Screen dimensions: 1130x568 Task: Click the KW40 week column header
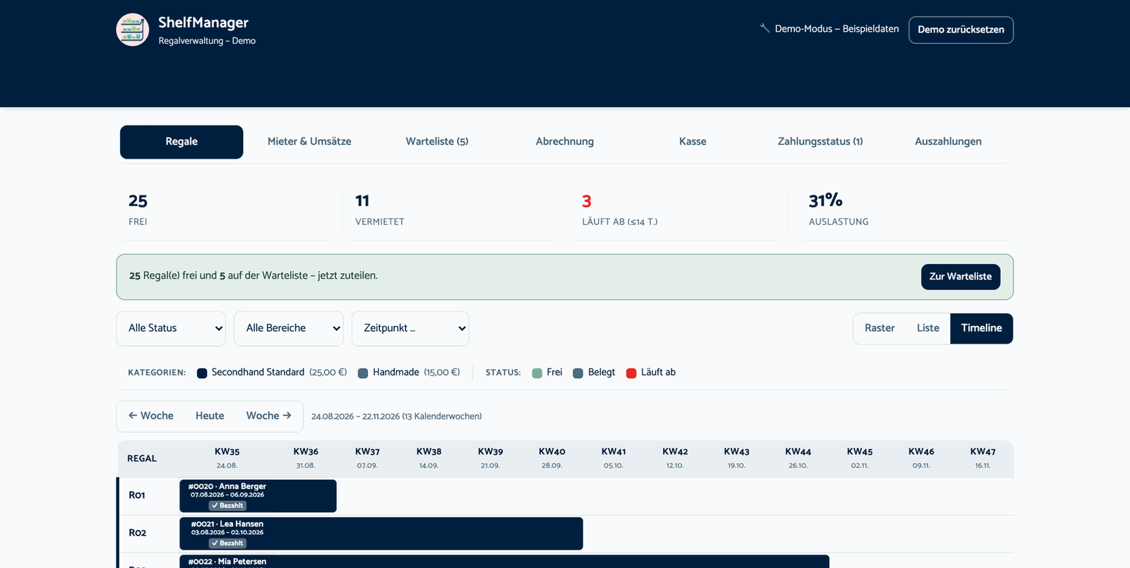click(552, 458)
